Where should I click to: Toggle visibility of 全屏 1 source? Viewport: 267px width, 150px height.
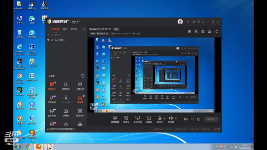pyautogui.click(x=48, y=40)
